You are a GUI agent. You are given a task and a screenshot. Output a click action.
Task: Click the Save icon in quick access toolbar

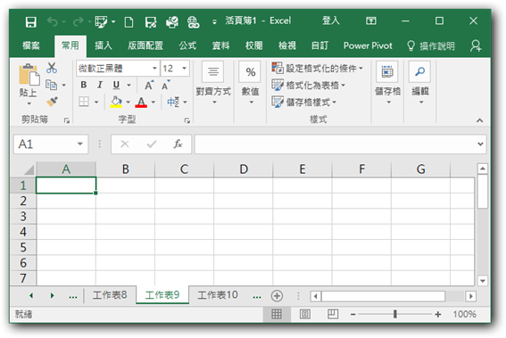click(x=31, y=22)
